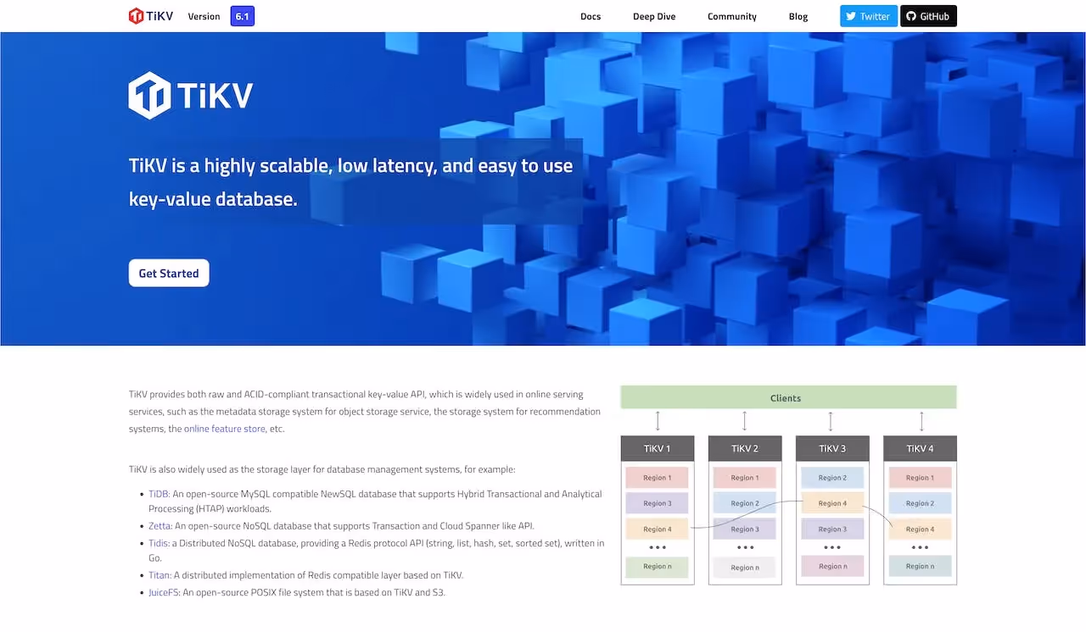Select the TiKV 4 node header in the diagram
1086x632 pixels.
[x=920, y=448]
